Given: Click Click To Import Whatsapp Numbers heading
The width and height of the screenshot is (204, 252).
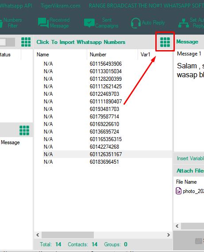Looking at the screenshot, I should (81, 42).
